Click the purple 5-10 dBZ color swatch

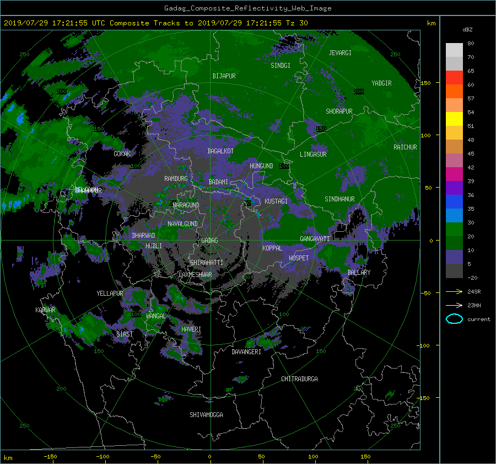pyautogui.click(x=454, y=257)
